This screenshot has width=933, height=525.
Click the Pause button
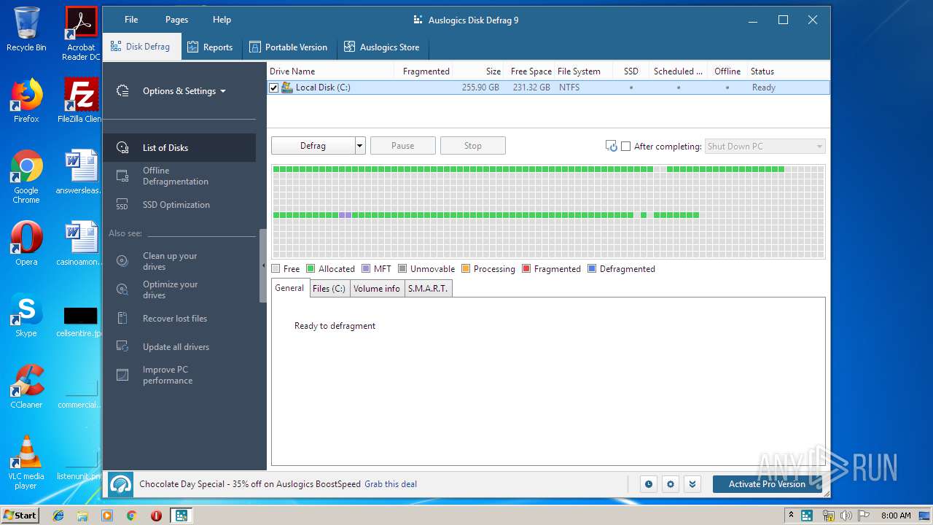[403, 146]
